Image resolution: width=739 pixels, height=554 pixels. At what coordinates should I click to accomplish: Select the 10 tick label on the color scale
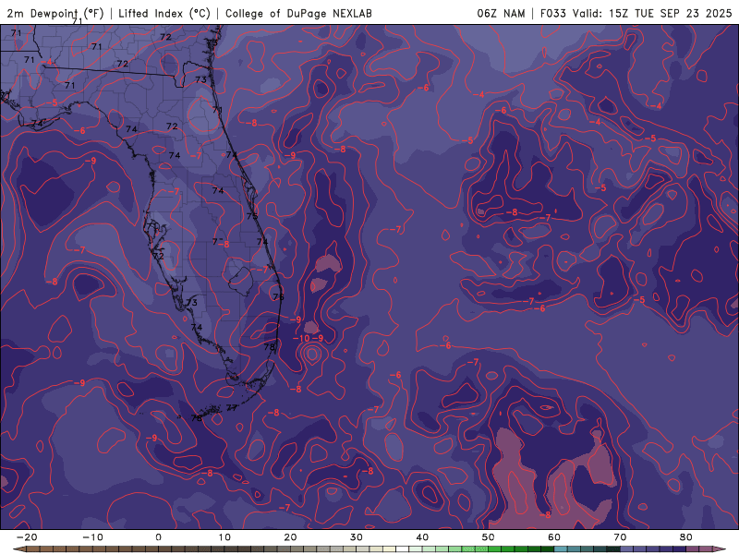tap(224, 537)
